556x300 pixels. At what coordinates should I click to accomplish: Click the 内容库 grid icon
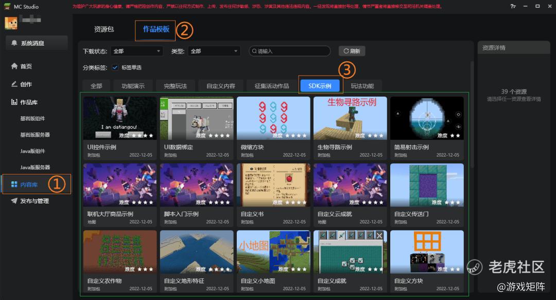[14, 184]
